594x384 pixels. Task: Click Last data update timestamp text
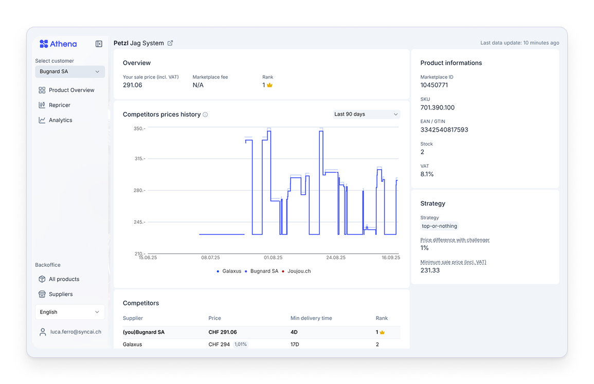pyautogui.click(x=520, y=43)
